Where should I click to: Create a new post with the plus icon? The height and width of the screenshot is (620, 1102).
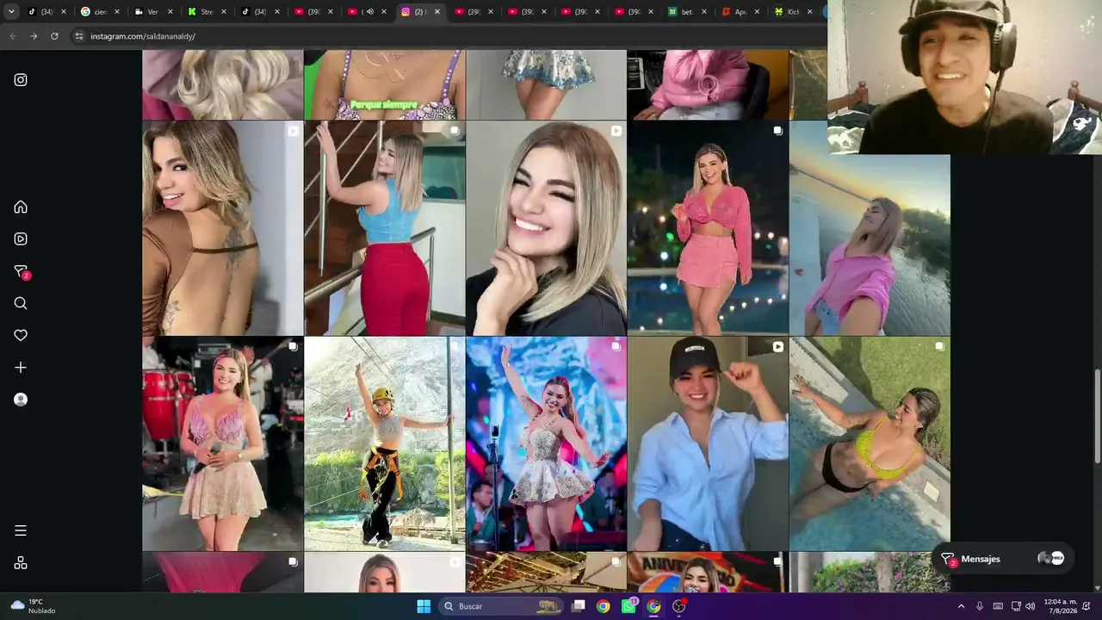(21, 368)
